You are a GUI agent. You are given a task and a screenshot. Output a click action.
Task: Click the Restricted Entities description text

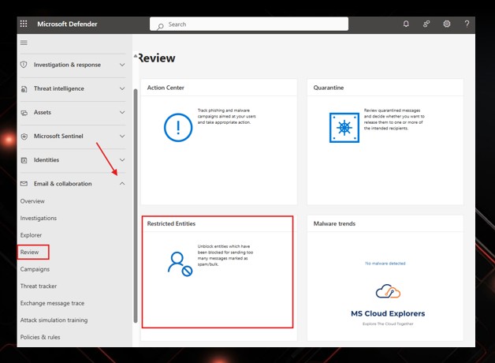(225, 255)
